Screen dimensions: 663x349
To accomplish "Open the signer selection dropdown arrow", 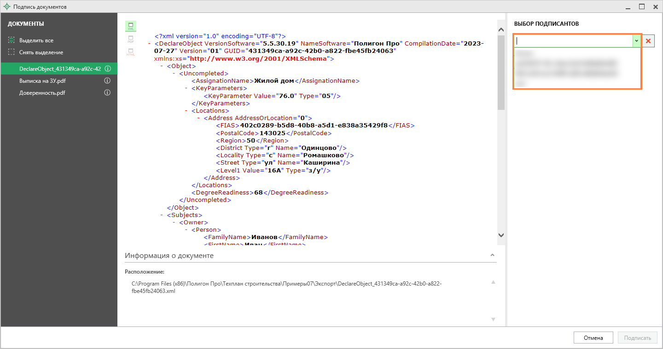I will point(636,41).
